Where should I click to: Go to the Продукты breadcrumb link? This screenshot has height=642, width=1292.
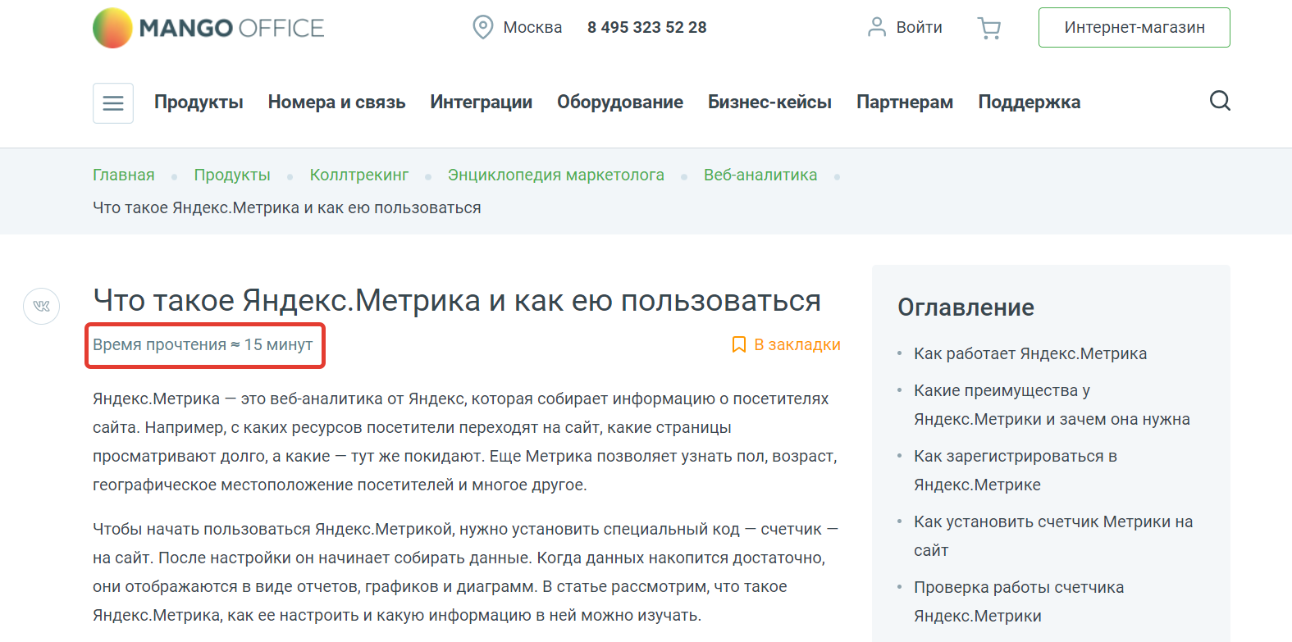click(232, 175)
